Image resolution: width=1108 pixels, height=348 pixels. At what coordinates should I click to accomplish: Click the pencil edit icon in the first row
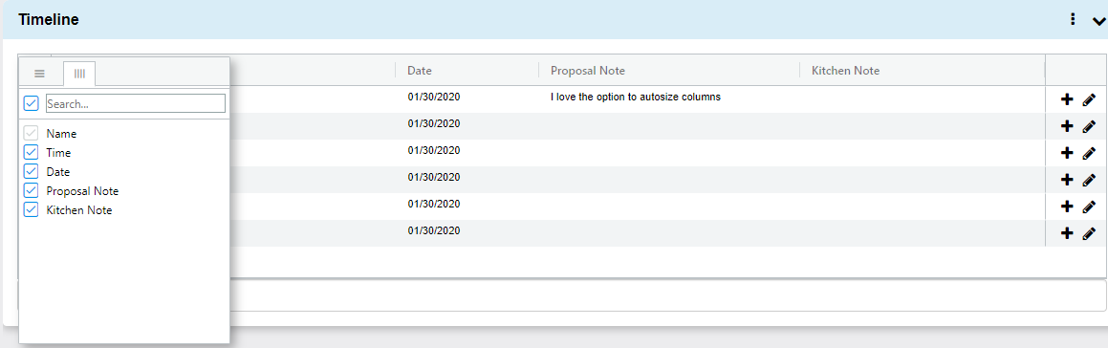(x=1089, y=99)
